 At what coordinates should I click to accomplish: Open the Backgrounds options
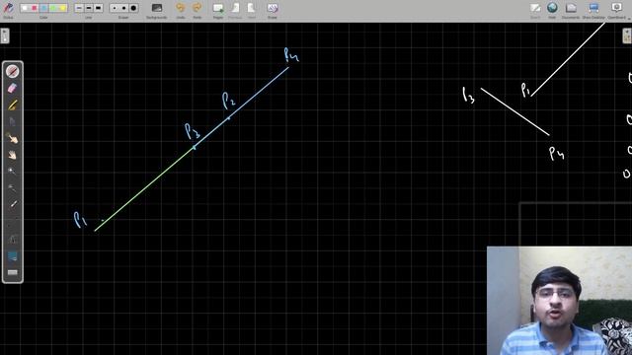coord(156,10)
